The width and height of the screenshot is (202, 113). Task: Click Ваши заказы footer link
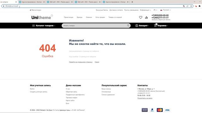tap(106, 89)
